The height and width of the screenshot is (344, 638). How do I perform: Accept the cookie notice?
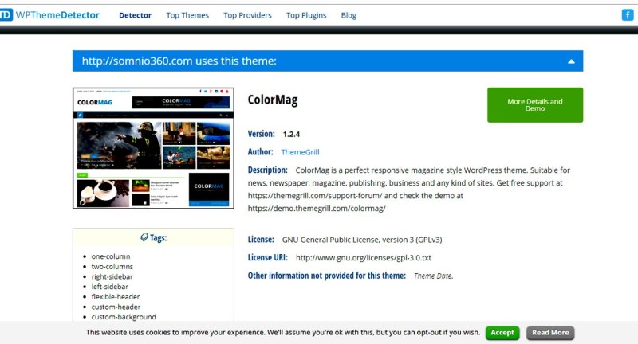[x=502, y=333]
